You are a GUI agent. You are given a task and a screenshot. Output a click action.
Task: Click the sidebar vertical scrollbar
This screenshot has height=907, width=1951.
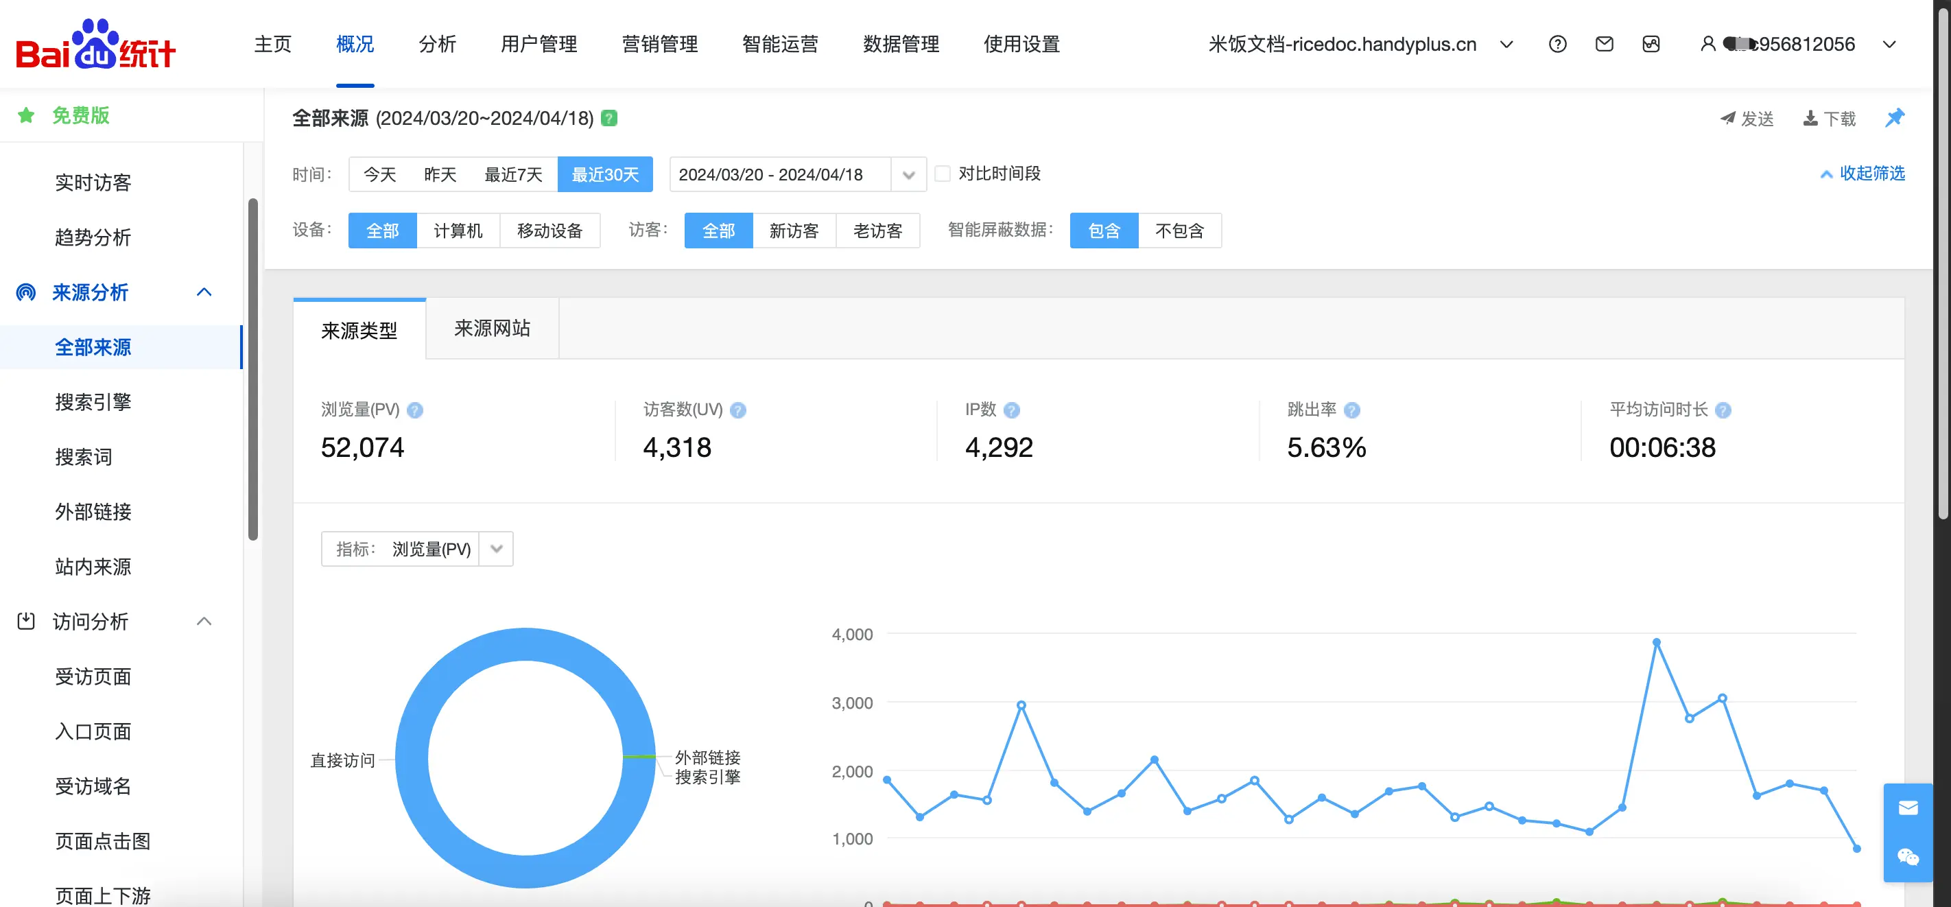pyautogui.click(x=253, y=369)
